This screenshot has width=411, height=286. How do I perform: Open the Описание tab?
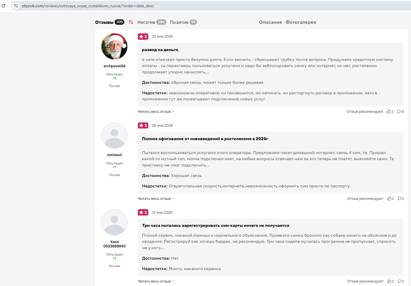pyautogui.click(x=271, y=22)
